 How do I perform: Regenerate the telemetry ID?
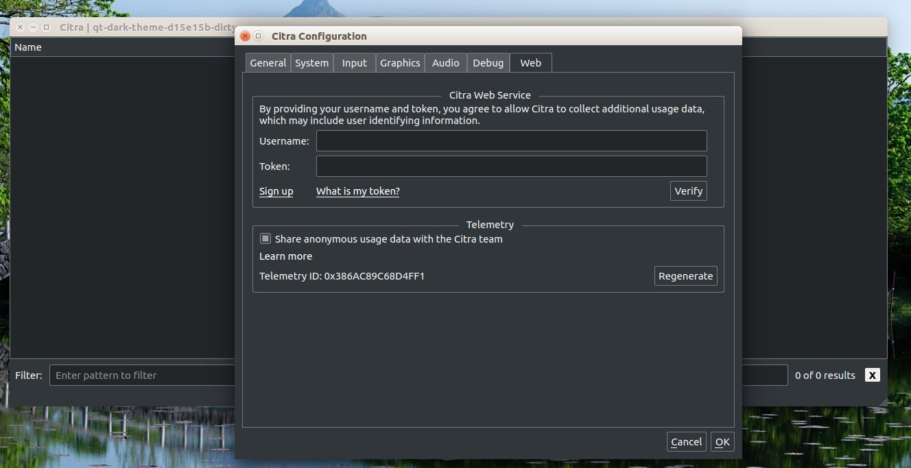point(686,275)
